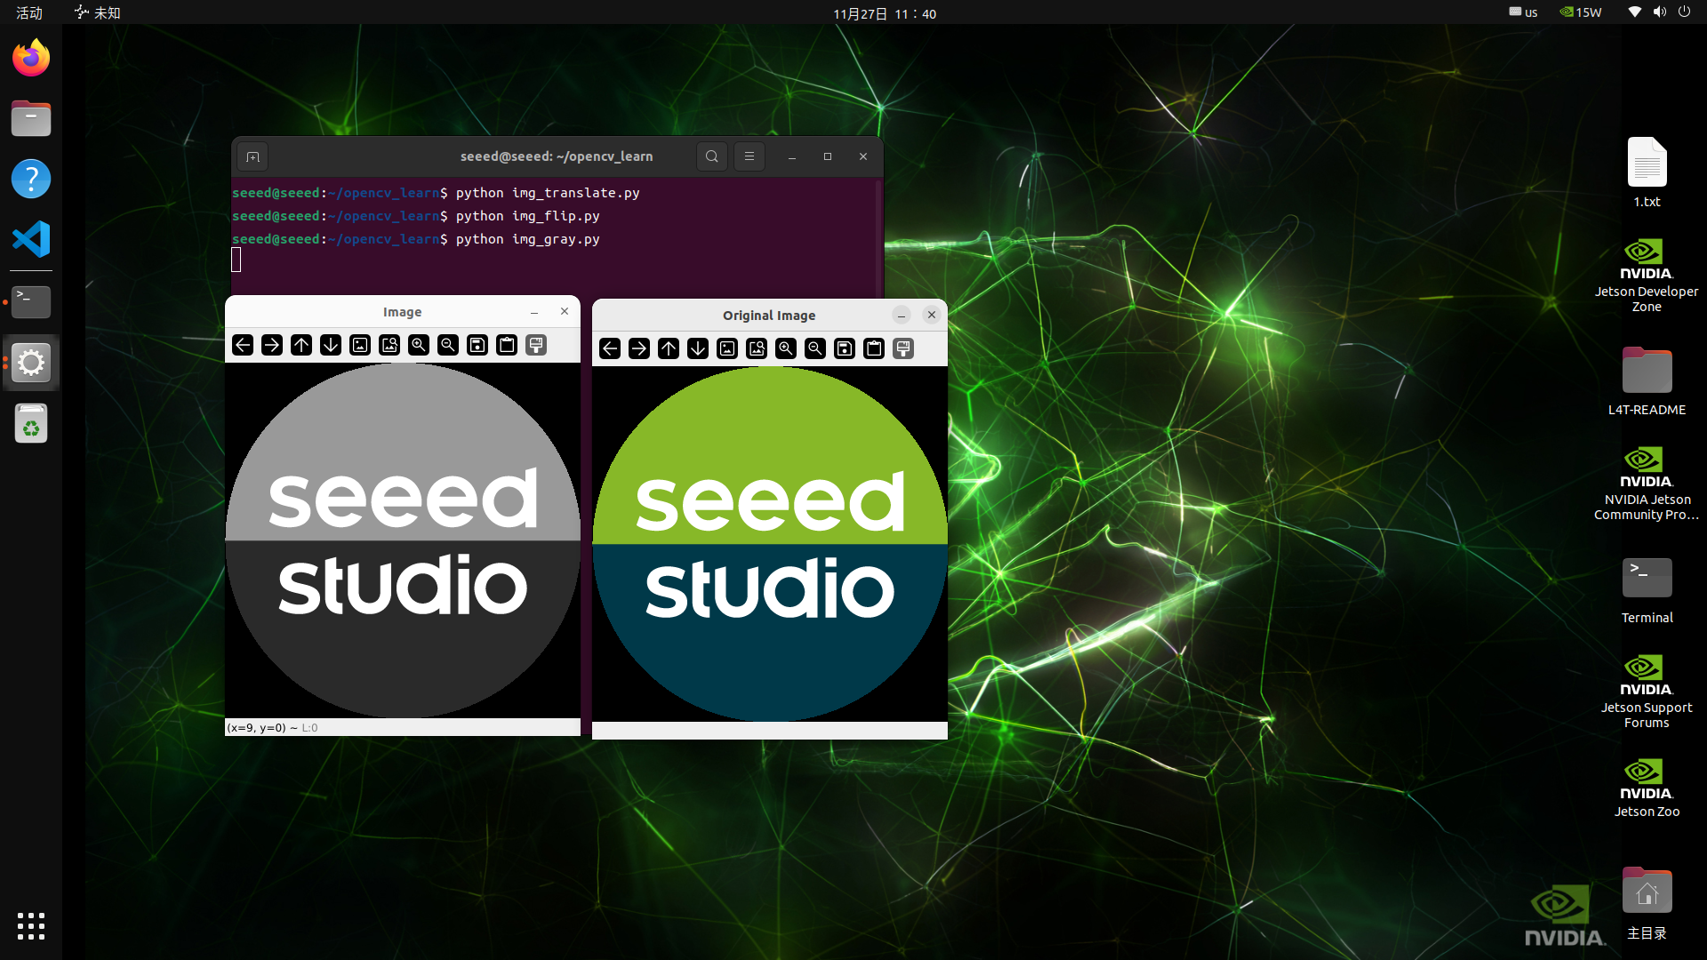
Task: Zoom in on the grayscale Image window
Action: 419,345
